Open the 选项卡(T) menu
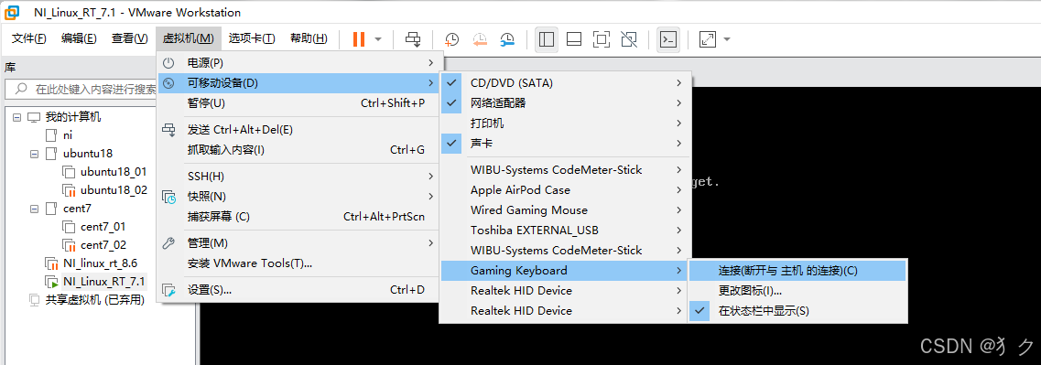 pyautogui.click(x=252, y=38)
